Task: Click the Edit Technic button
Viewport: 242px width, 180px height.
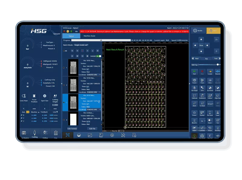Action: 72,129
